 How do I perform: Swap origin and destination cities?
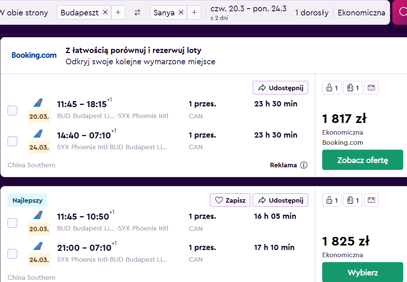[x=137, y=12]
